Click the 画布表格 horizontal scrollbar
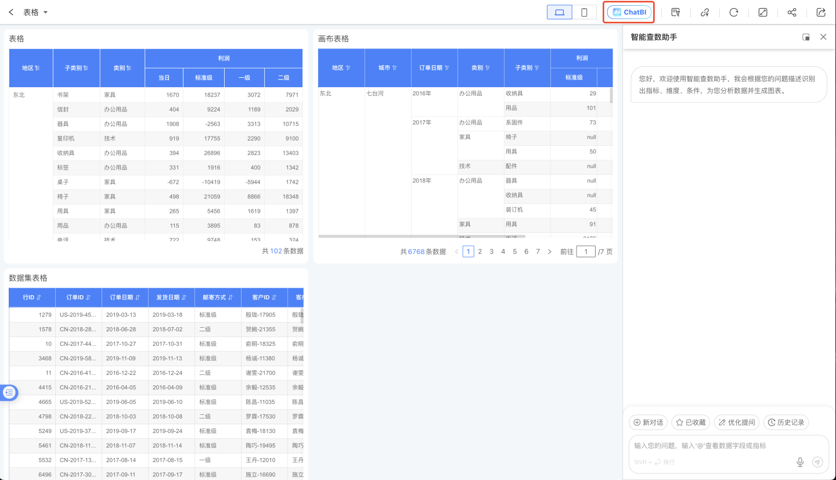The image size is (836, 480). point(422,237)
